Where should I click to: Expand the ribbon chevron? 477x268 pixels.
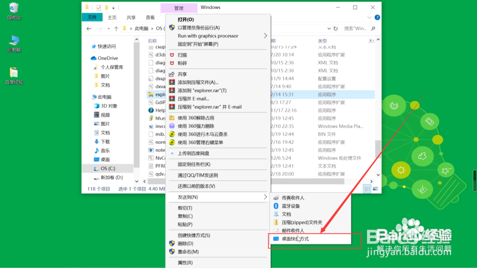click(x=369, y=17)
